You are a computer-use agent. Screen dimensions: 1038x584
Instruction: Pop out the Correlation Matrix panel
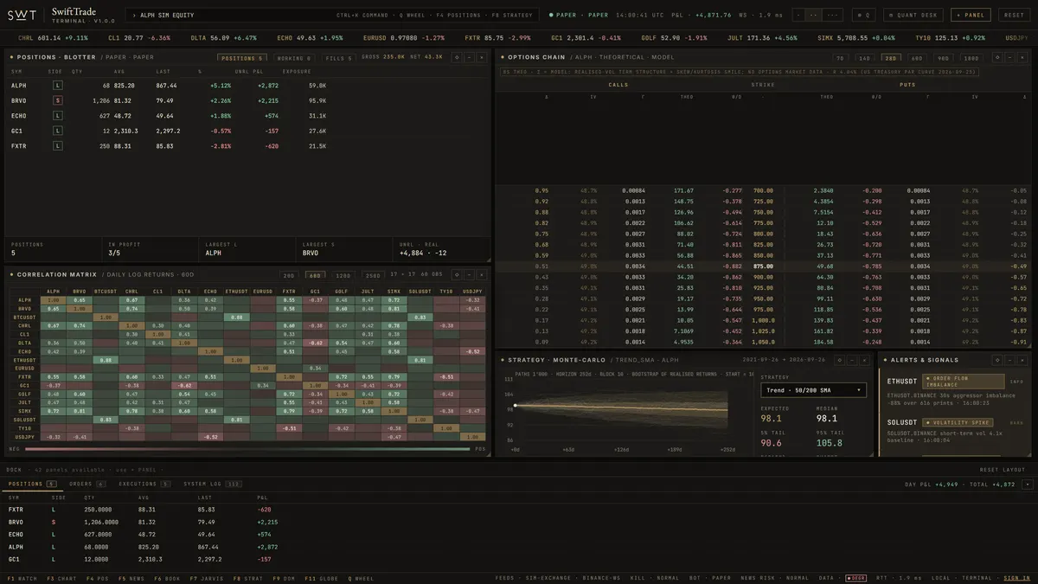457,274
